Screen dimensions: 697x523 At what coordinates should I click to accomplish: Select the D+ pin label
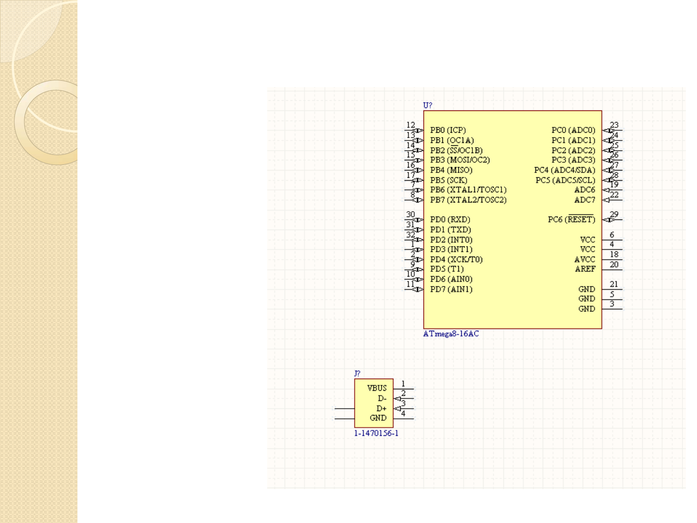click(x=382, y=409)
